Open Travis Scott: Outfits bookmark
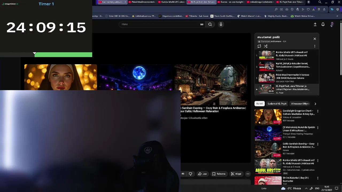The image size is (342, 192). coord(223,16)
